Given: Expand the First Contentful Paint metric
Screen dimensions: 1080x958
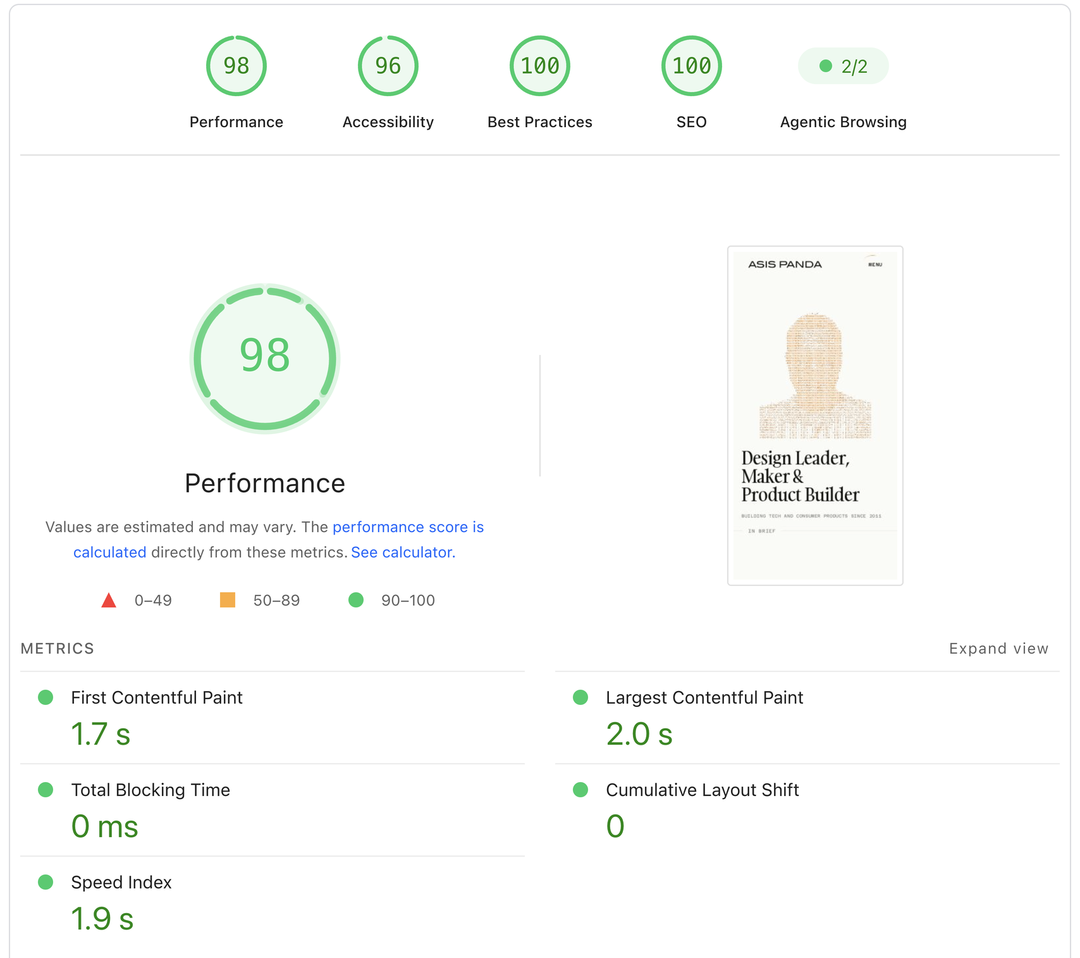Looking at the screenshot, I should pos(273,718).
